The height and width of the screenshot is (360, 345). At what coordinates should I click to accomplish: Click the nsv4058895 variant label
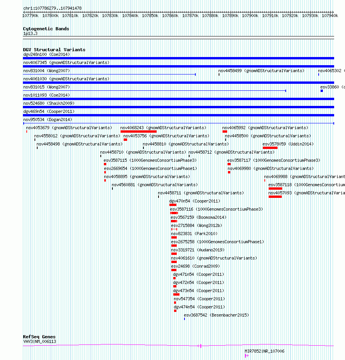(147, 177)
